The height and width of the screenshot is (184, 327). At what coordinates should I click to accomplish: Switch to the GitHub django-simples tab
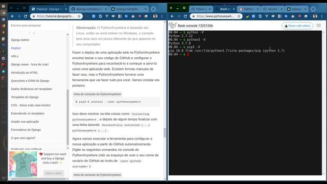coord(89,9)
